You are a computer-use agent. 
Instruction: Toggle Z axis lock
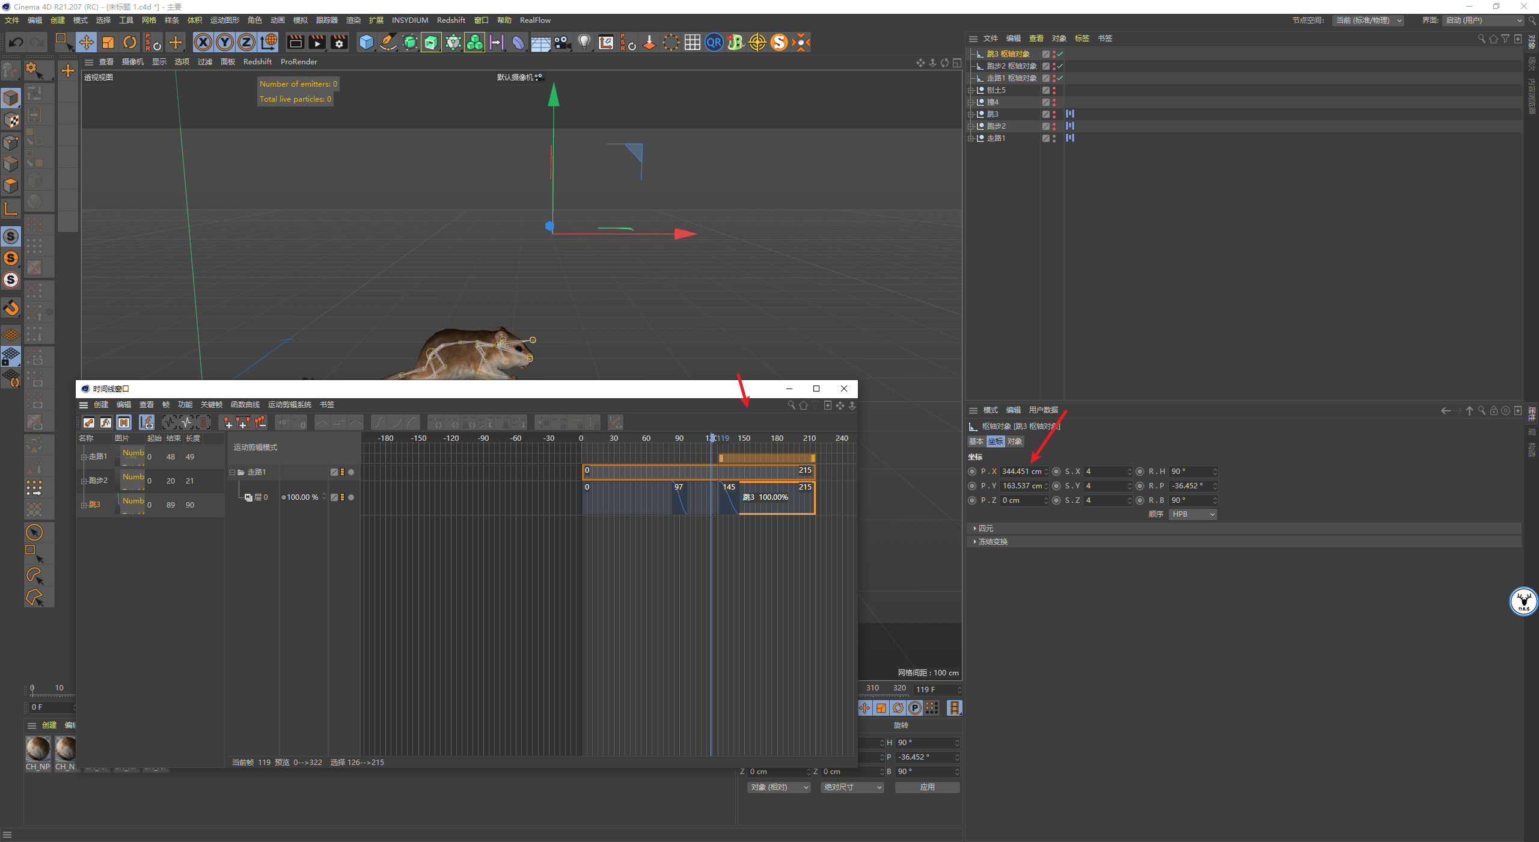click(246, 42)
